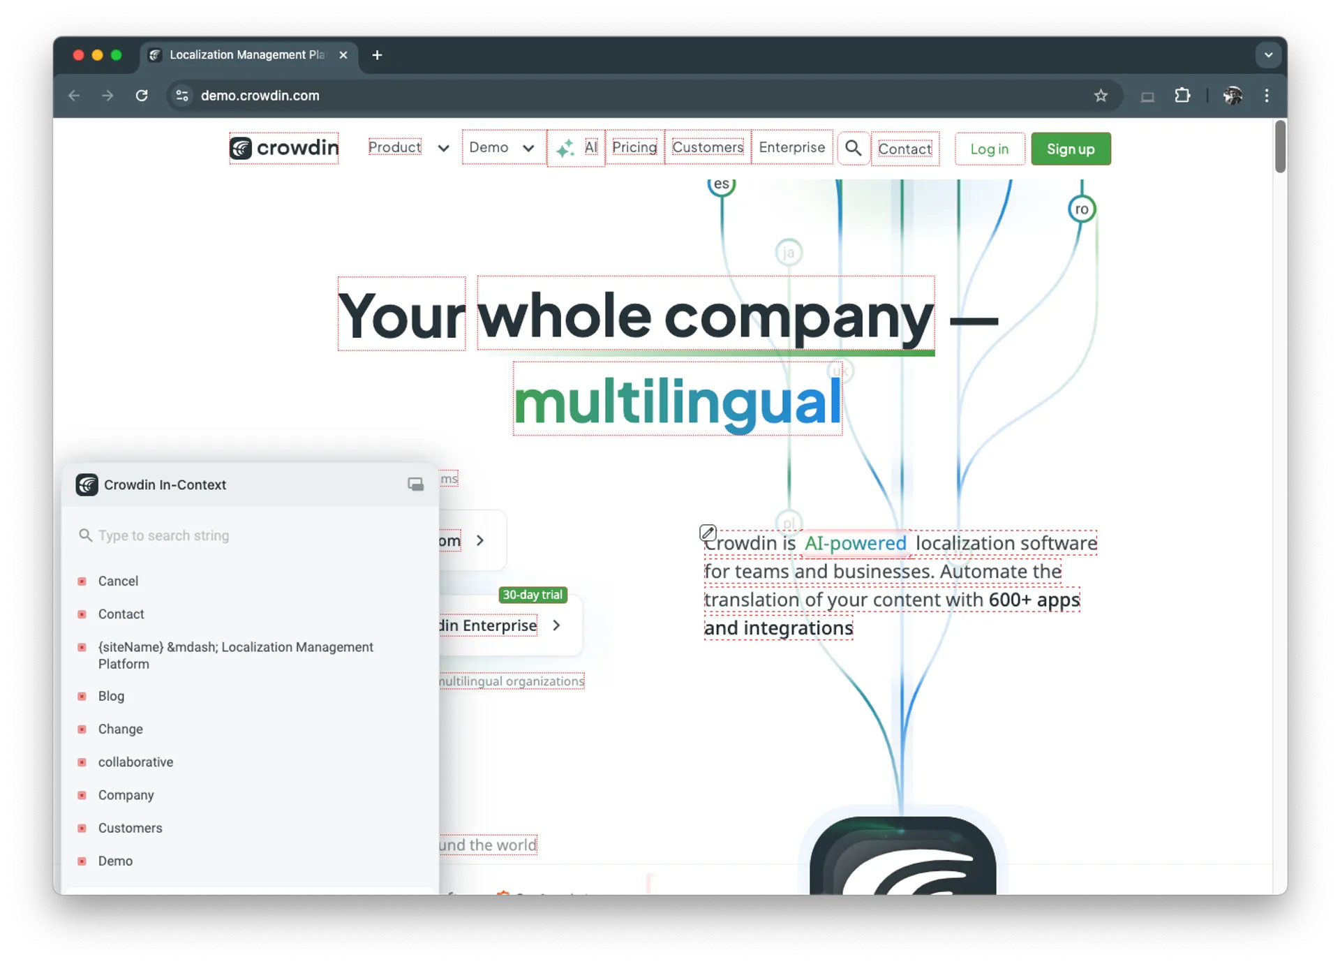Open the Demo navigation item
This screenshot has height=964, width=1340.
point(489,147)
